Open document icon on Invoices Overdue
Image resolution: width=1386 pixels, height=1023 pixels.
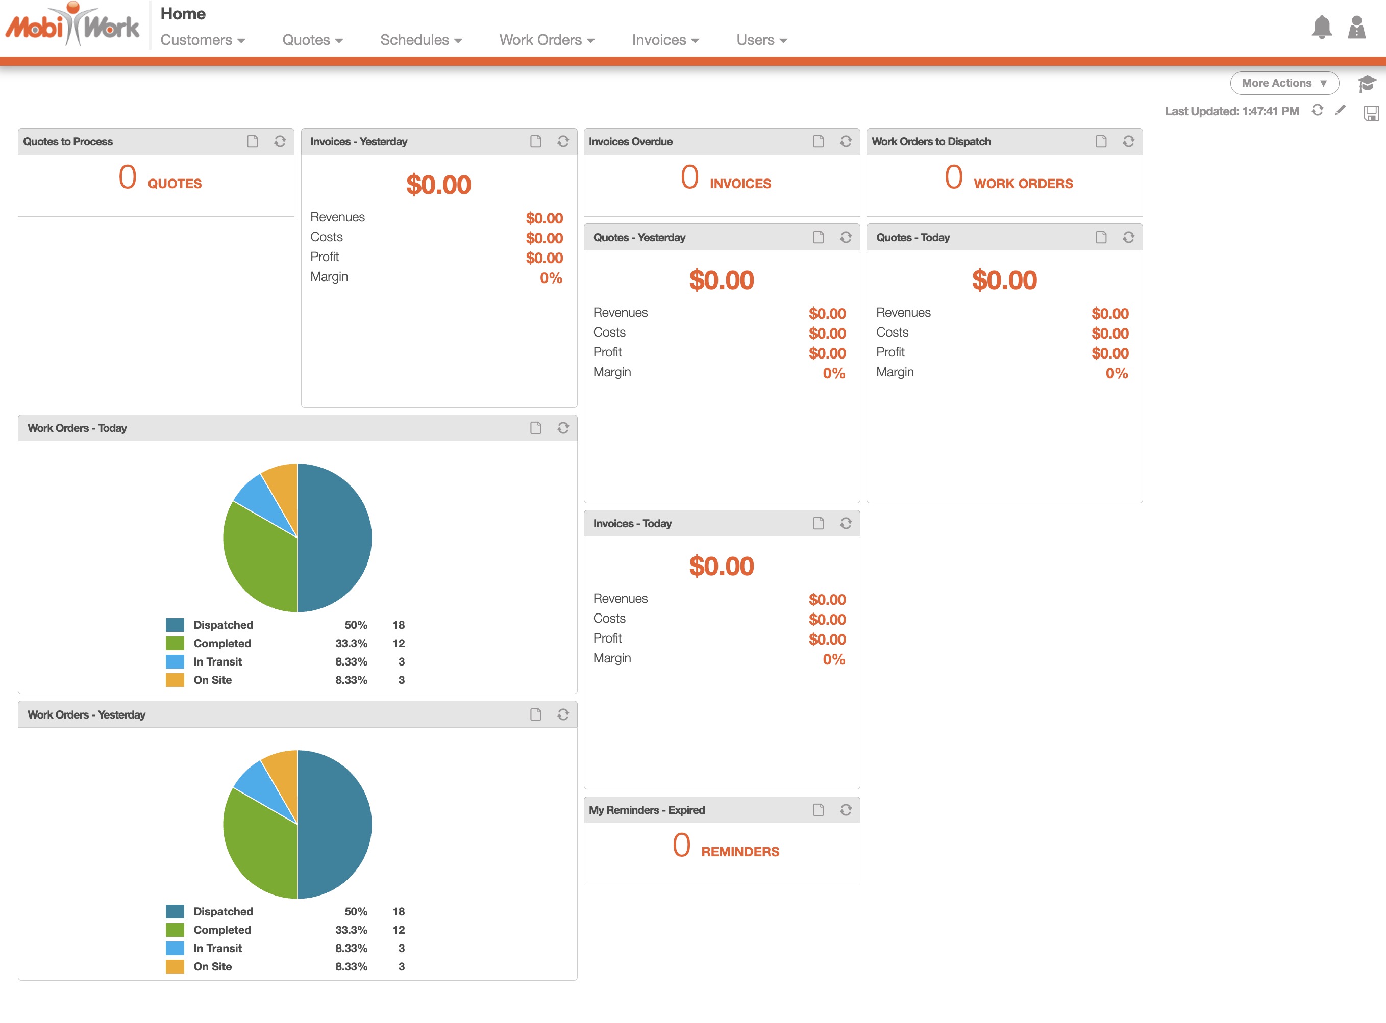coord(818,141)
